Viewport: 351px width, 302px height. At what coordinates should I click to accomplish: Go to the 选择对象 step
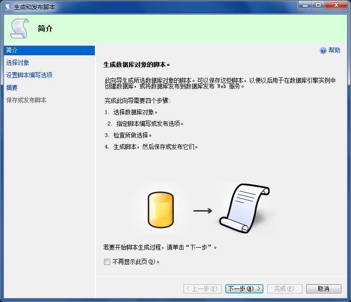click(x=17, y=63)
